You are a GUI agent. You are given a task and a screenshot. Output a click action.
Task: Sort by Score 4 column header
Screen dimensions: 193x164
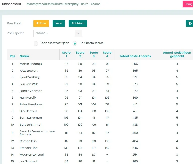pyautogui.click(x=107, y=54)
